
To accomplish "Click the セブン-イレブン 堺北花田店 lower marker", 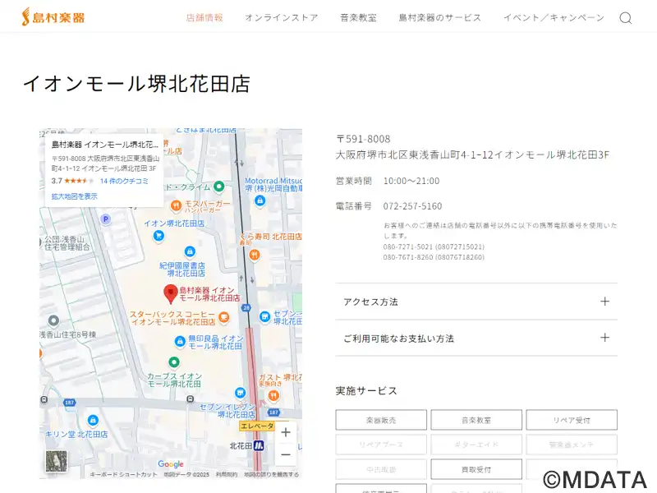I will [x=240, y=393].
